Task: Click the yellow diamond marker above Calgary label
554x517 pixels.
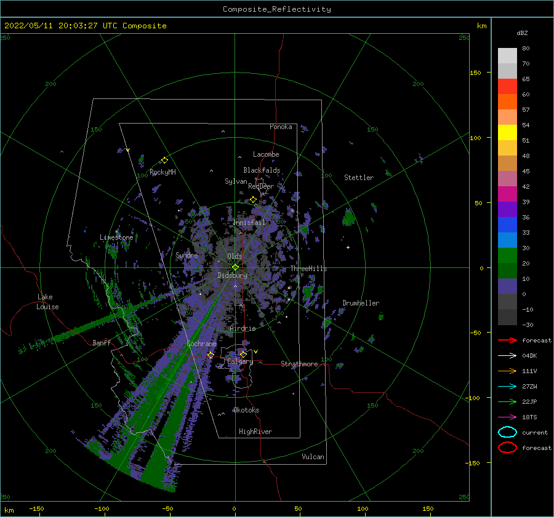Action: pos(243,354)
